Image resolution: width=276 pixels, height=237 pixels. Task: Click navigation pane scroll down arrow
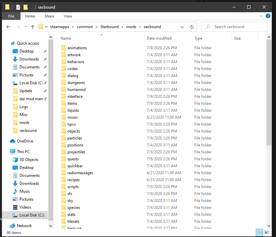tap(51, 226)
